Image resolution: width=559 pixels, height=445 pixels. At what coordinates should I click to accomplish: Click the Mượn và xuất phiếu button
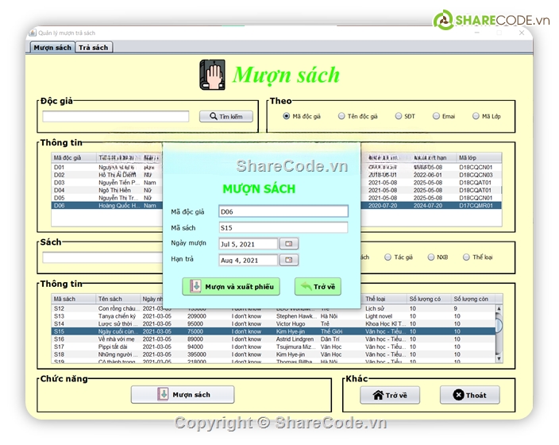(231, 287)
